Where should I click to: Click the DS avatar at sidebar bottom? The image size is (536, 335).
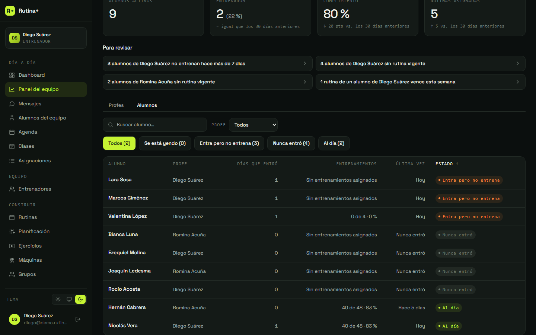(15, 319)
